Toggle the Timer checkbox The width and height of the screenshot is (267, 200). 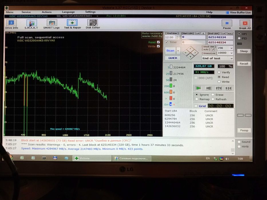167,42
